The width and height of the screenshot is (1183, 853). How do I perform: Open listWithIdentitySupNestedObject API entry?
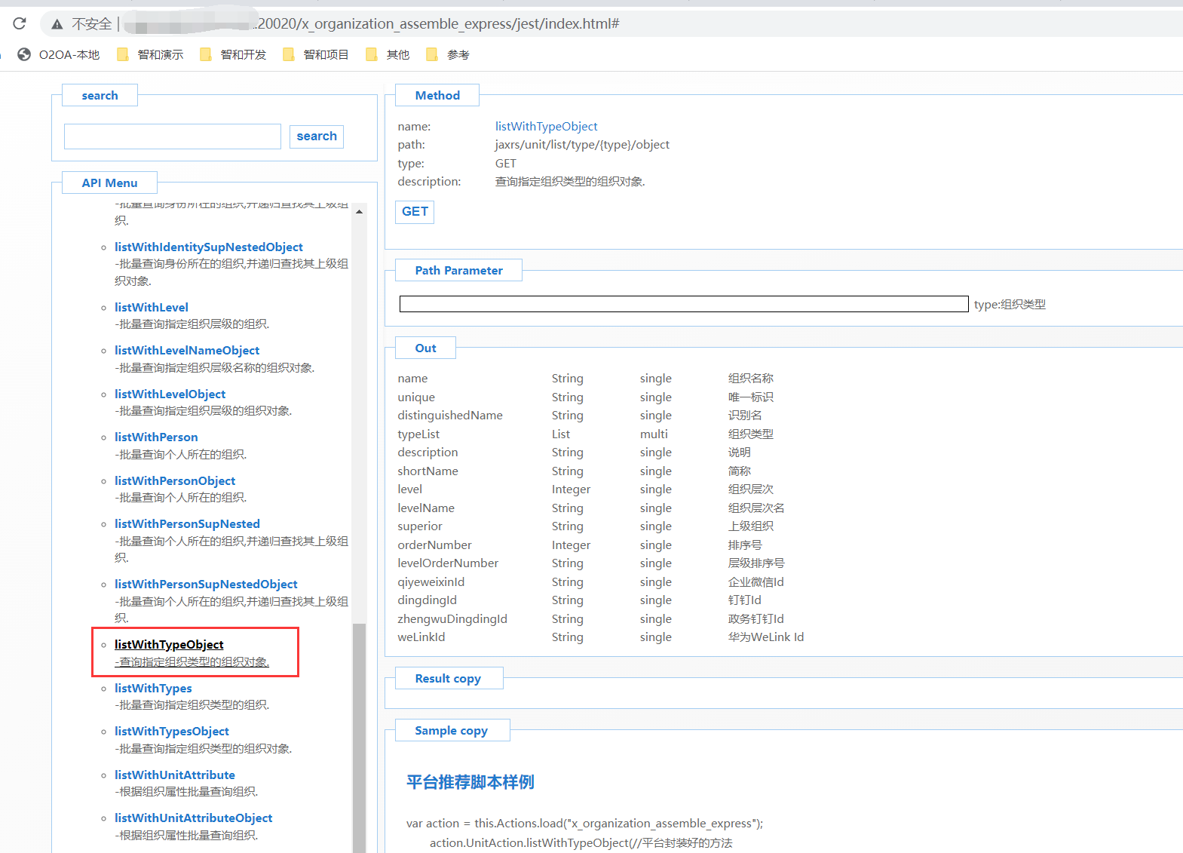(209, 247)
